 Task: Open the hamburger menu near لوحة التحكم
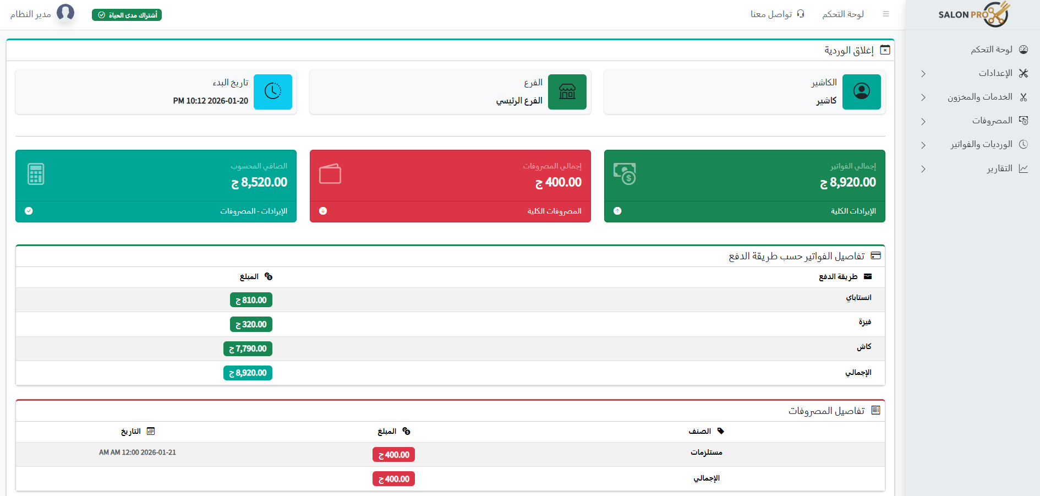pyautogui.click(x=886, y=14)
